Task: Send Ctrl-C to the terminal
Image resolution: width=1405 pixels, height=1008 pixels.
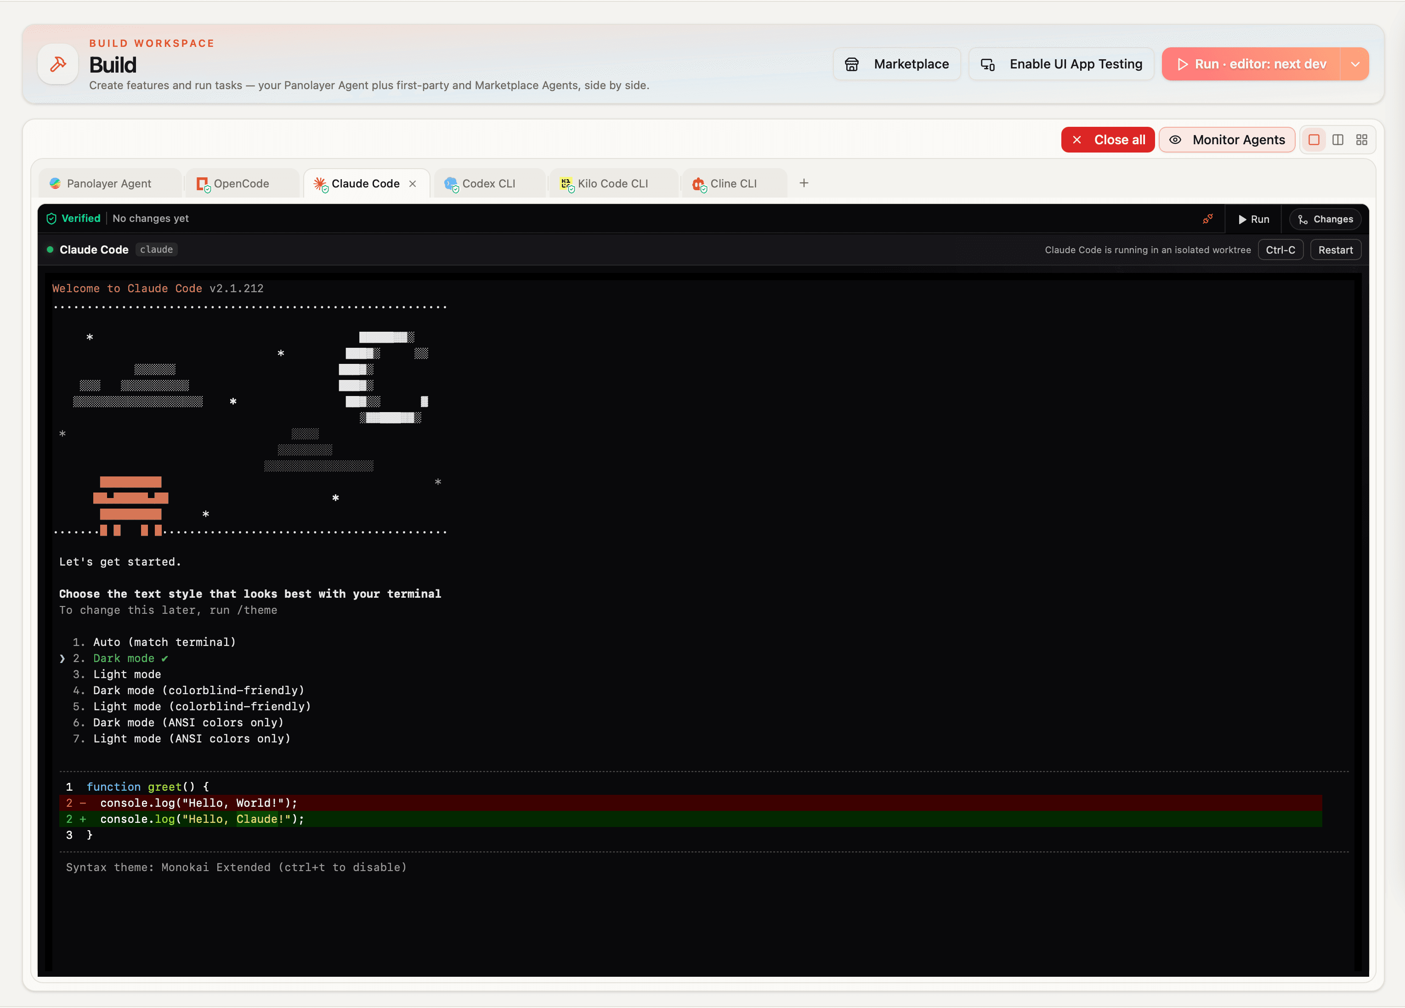Action: click(1280, 250)
